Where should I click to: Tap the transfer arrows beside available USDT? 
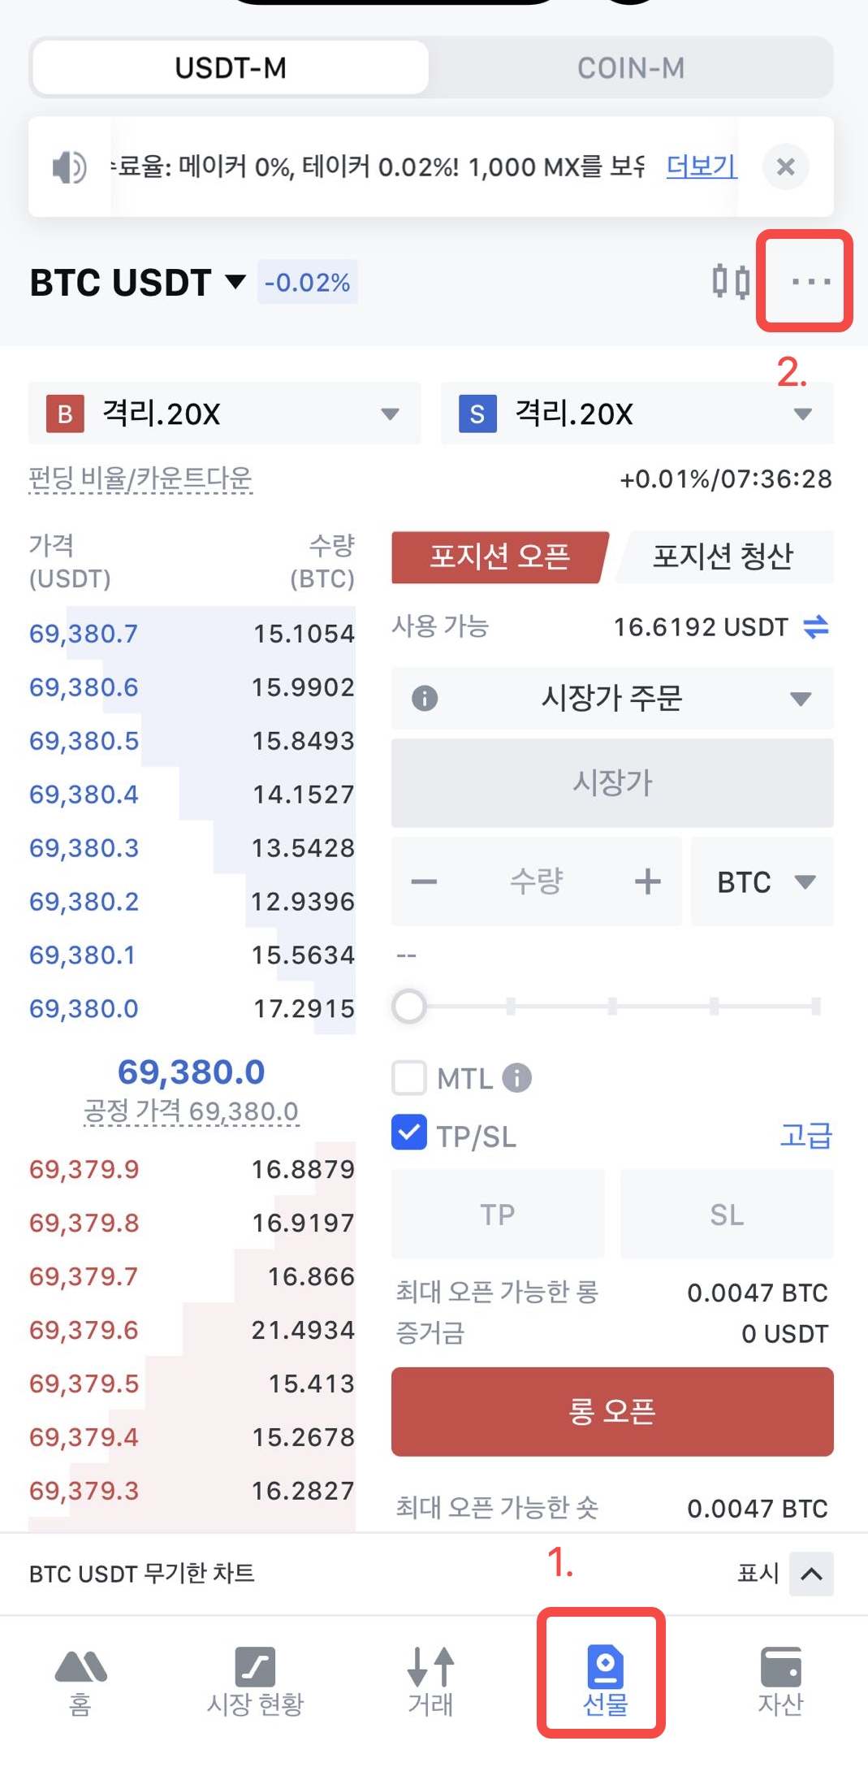[x=815, y=626]
